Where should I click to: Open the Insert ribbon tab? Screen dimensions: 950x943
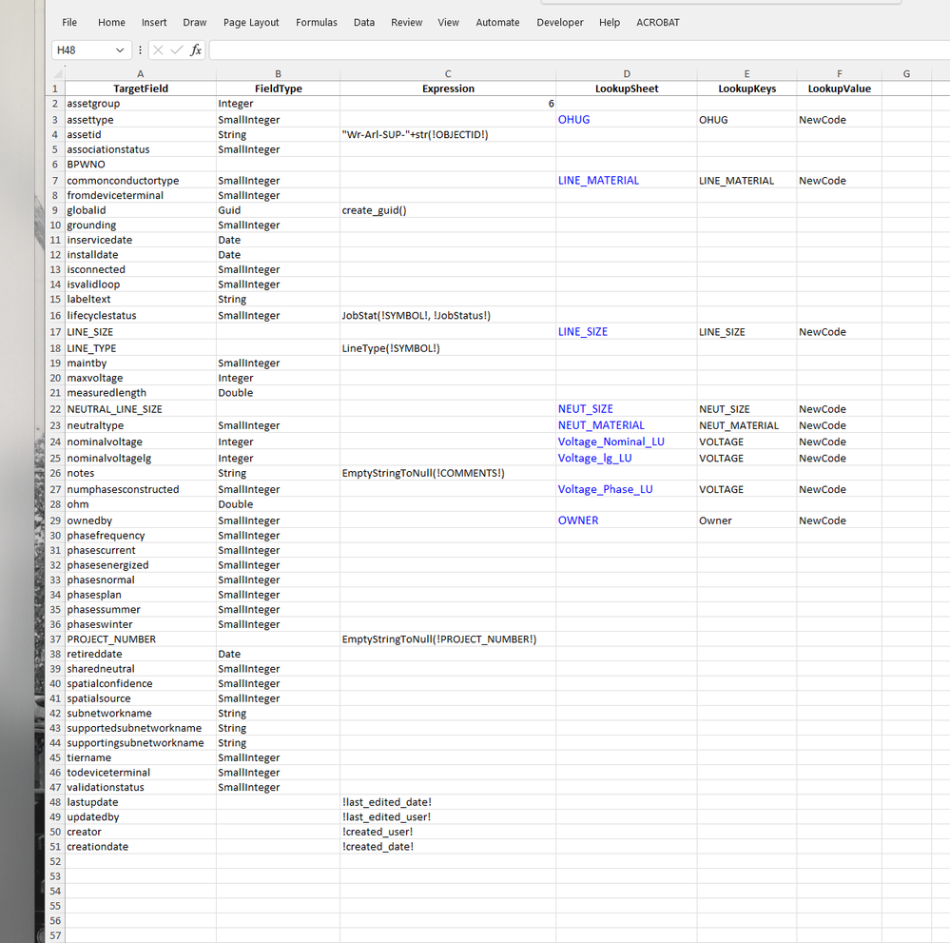coord(154,23)
